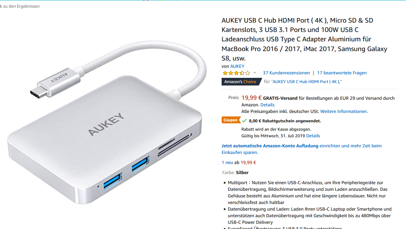406x229 pixels.
Task: Click the Farbe Silber label
Action: pyautogui.click(x=235, y=173)
